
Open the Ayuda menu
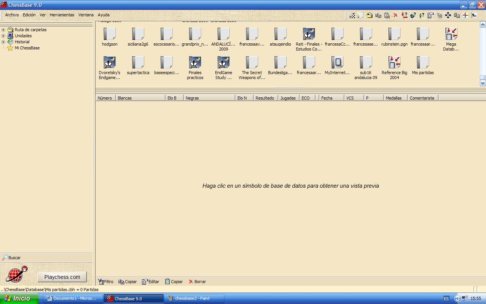(104, 15)
